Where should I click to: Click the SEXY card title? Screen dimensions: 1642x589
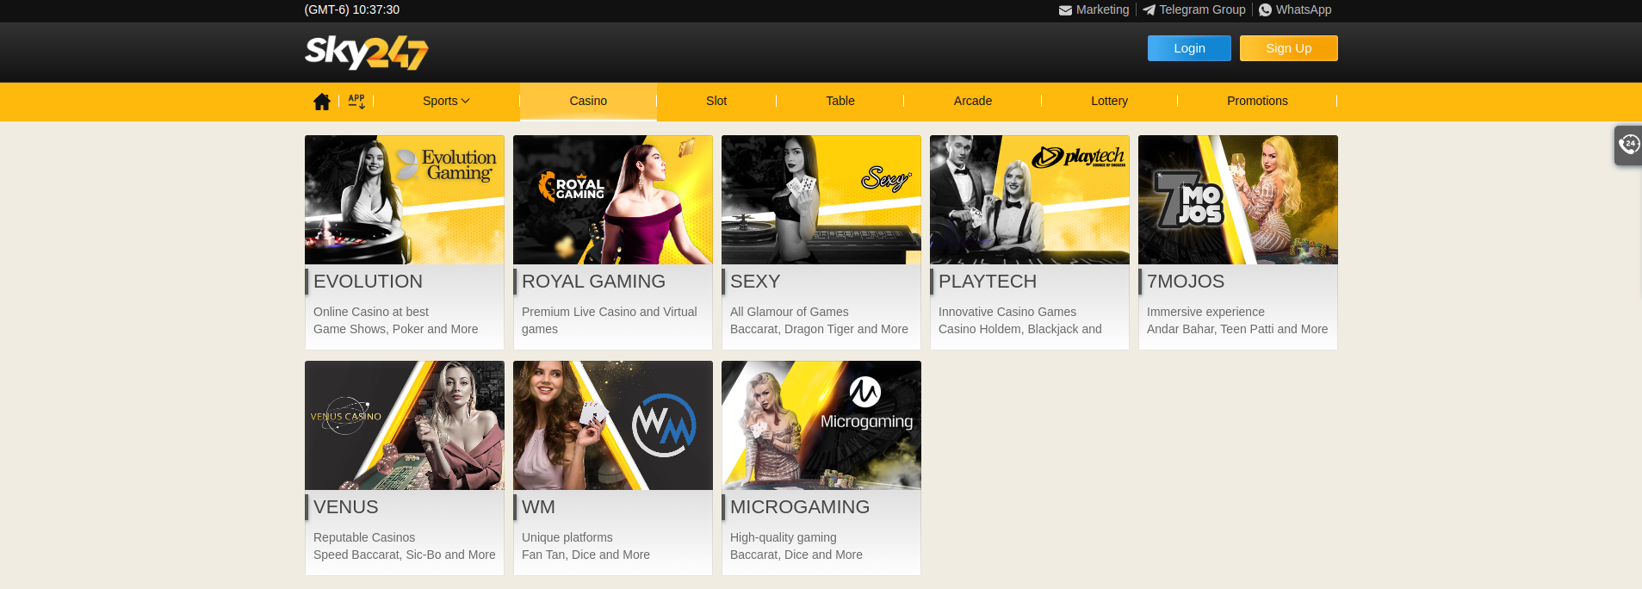(755, 282)
